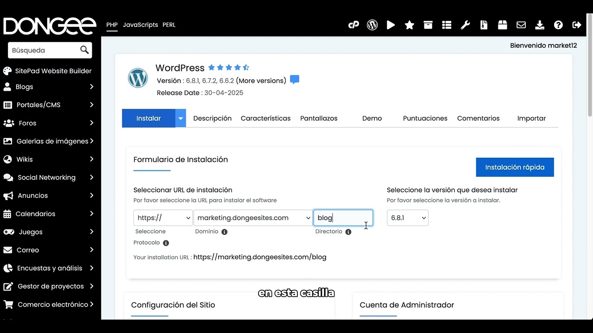Image resolution: width=593 pixels, height=333 pixels.
Task: Click the info icon next to Protocolo
Action: click(x=166, y=243)
